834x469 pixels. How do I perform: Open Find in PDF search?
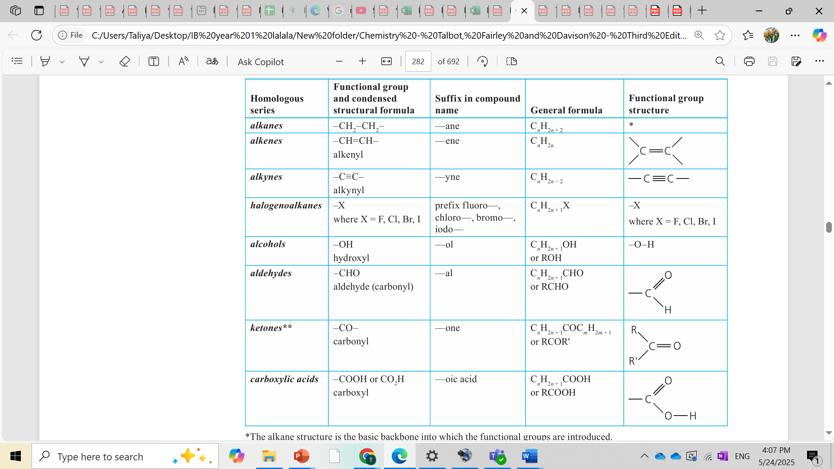pos(720,61)
